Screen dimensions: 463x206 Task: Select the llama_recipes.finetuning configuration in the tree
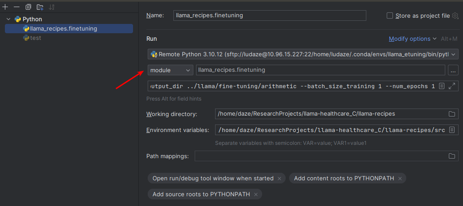69,29
